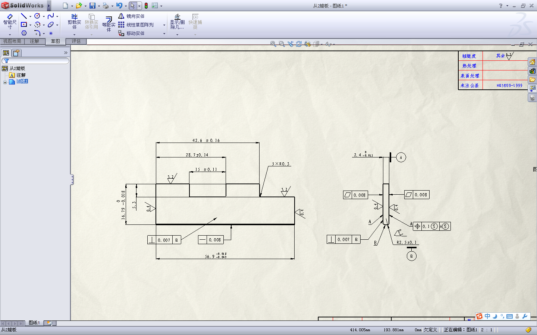Open the Save dropdown arrow
The height and width of the screenshot is (335, 537).
click(99, 6)
